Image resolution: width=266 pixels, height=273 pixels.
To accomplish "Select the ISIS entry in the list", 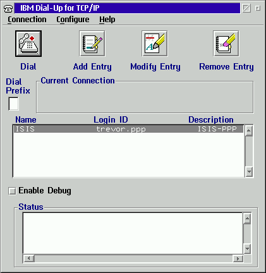I will [128, 129].
